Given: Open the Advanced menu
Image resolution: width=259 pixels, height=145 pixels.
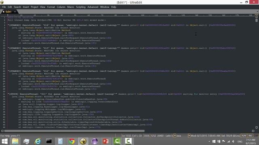Looking at the screenshot, I should (93, 7).
